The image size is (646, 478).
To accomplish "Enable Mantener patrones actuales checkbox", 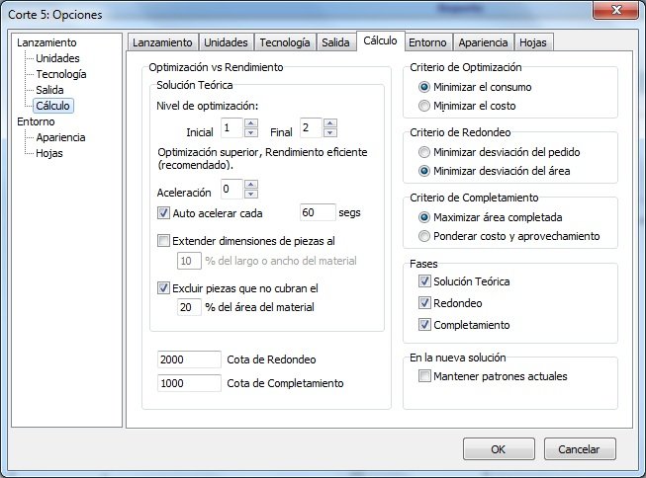I will [425, 376].
